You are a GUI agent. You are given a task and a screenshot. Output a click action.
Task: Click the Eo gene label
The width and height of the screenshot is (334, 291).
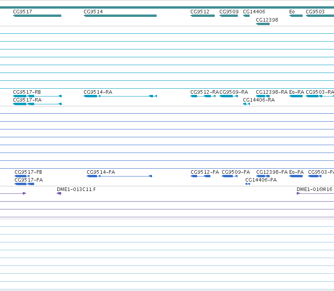pos(292,12)
